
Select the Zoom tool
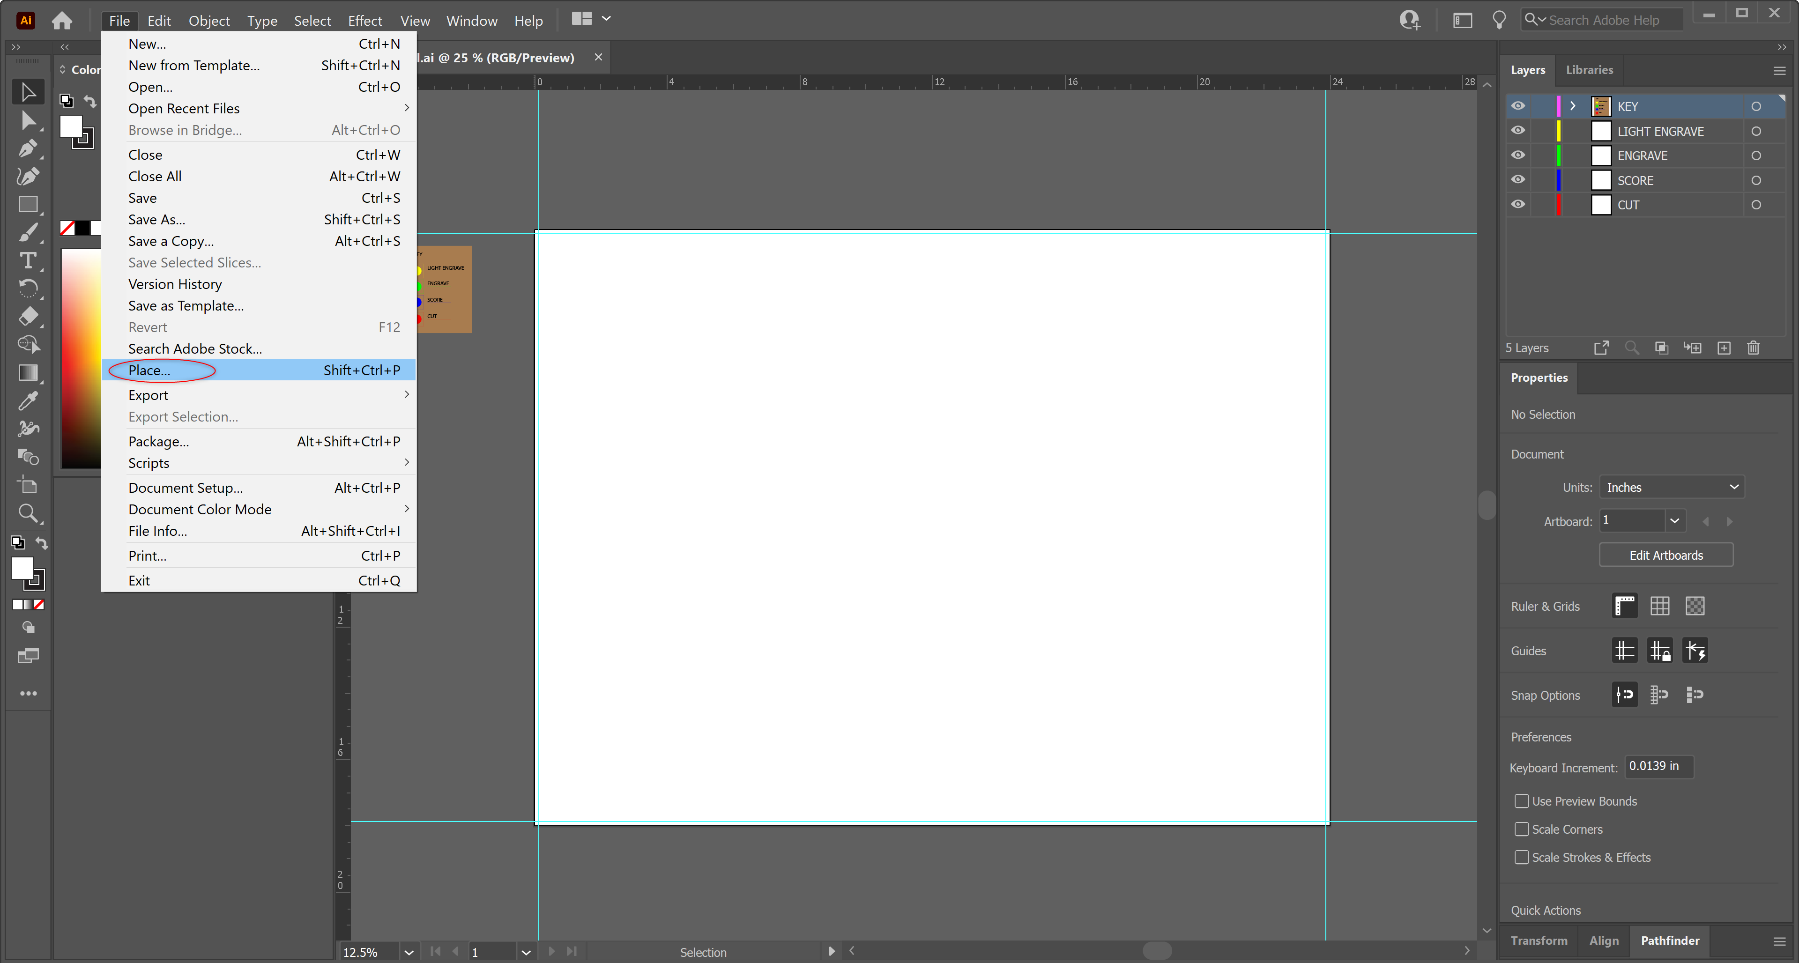28,513
